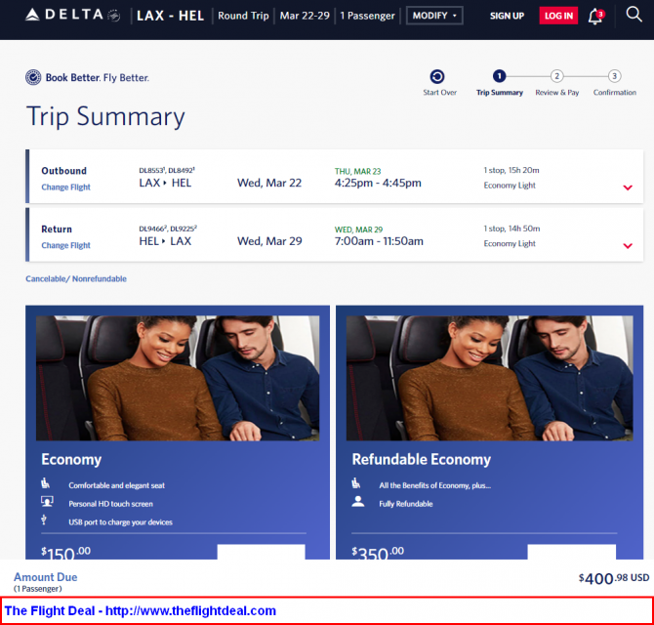
Task: Click the 1 Passenger label in header
Action: (367, 16)
